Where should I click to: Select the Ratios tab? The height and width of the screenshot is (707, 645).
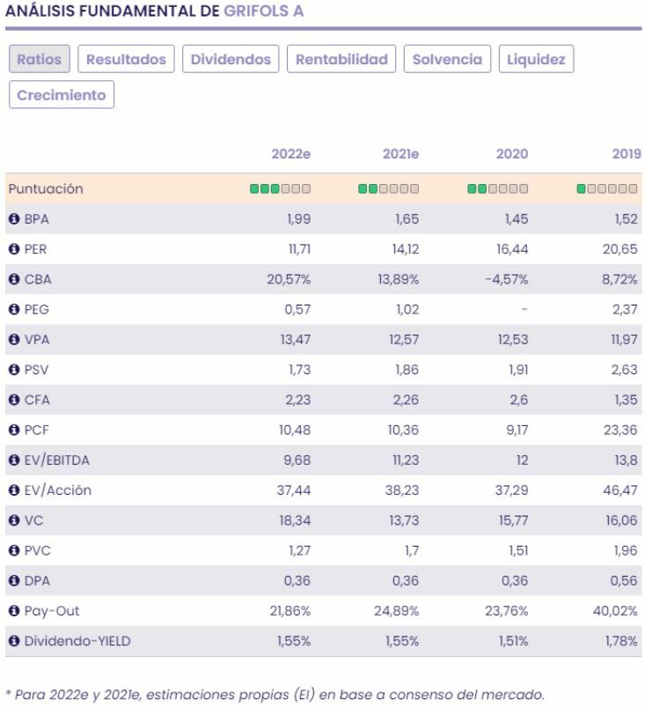40,60
